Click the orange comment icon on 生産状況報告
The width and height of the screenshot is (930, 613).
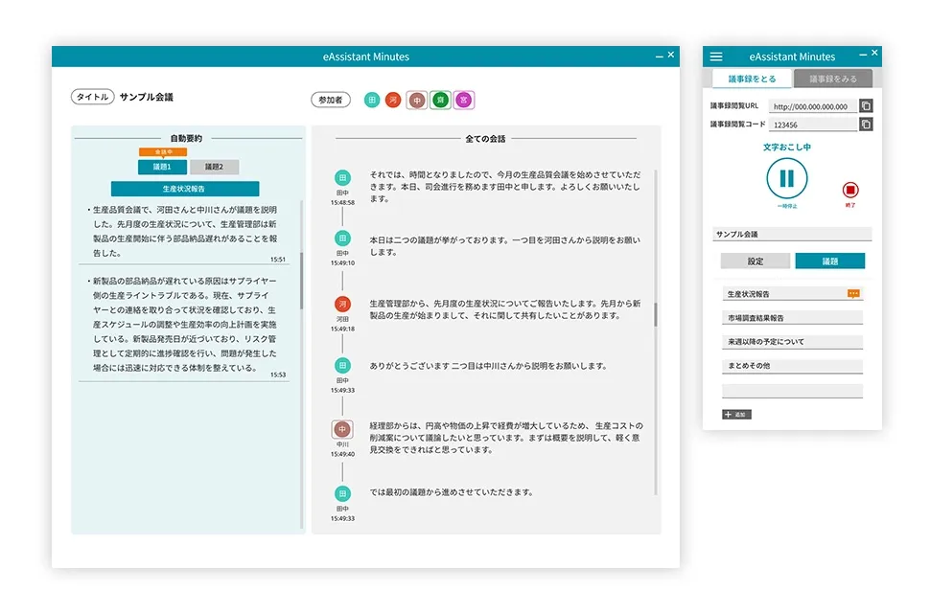(853, 294)
